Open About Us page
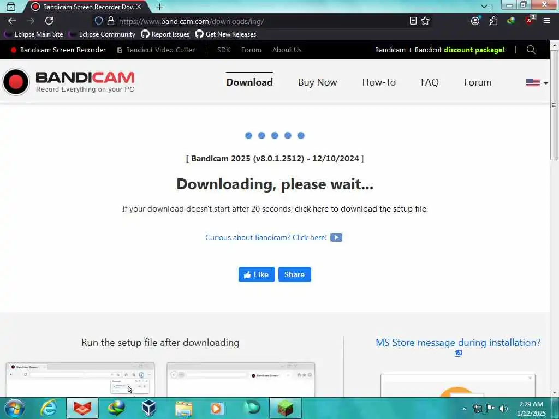This screenshot has width=559, height=419. (287, 50)
